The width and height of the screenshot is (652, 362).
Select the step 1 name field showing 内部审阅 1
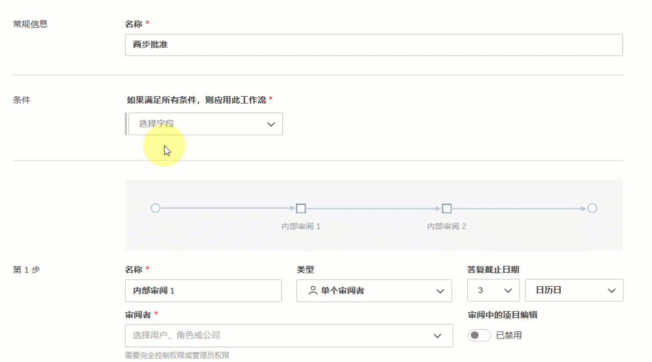(x=203, y=290)
